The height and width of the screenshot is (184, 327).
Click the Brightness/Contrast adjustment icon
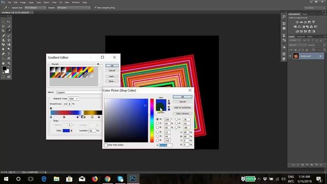click(x=297, y=22)
